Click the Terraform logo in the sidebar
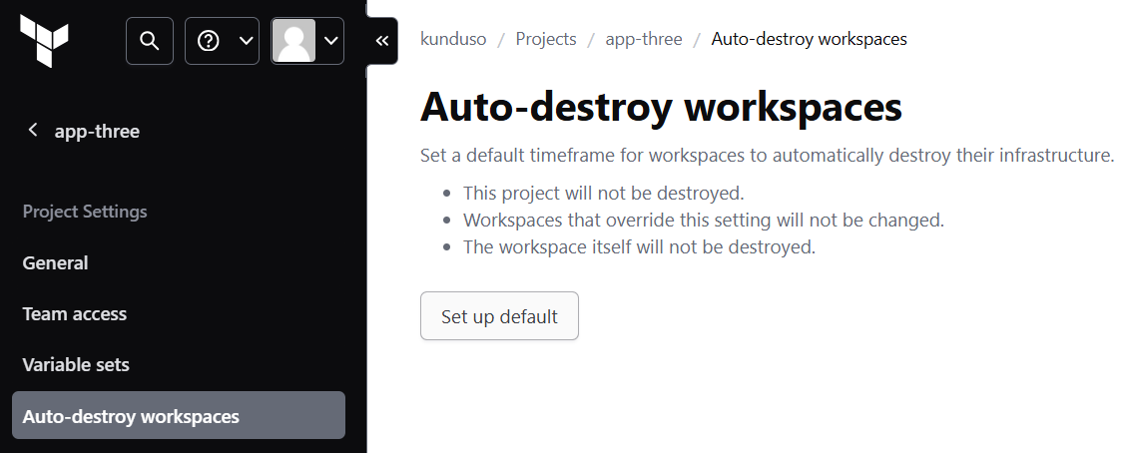1131x453 pixels. [45, 40]
